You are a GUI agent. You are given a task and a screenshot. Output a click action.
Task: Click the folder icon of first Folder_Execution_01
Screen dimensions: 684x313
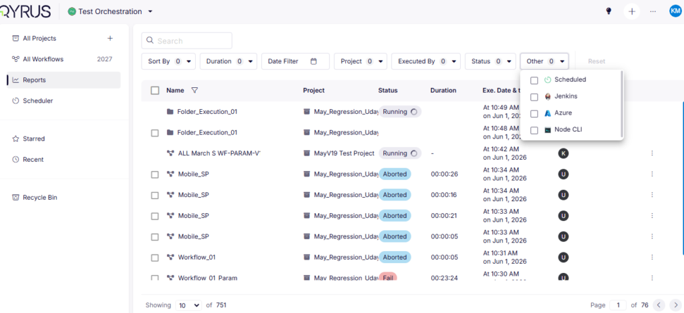pyautogui.click(x=170, y=112)
